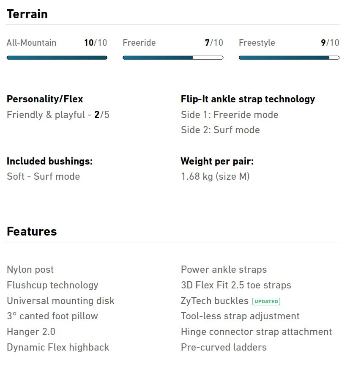Select the Terrain section heading
Image resolution: width=361 pixels, height=373 pixels.
point(27,14)
